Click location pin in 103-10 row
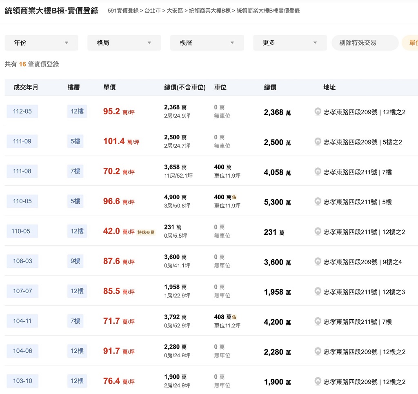Viewport: 418px width, 394px height. pos(318,381)
